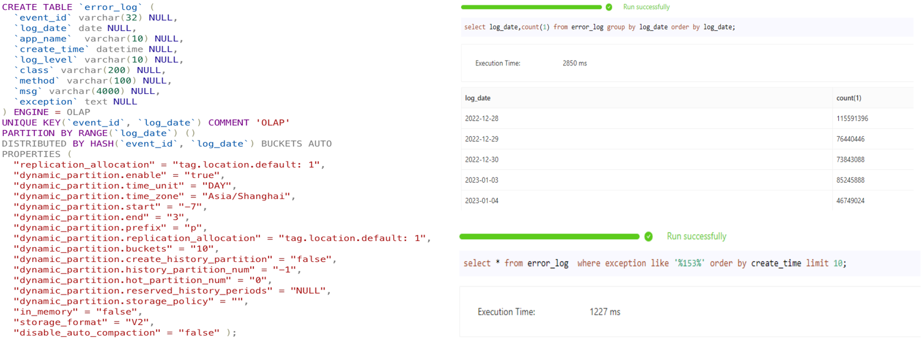
Task: Click the green check icon of second query
Action: click(x=648, y=237)
